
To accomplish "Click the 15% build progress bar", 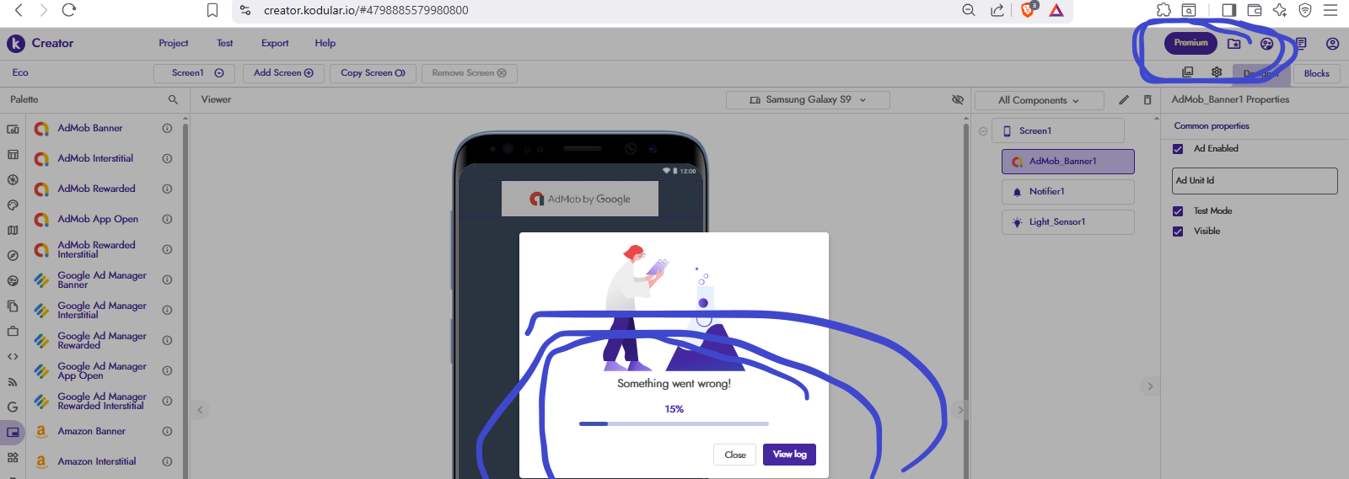I will (674, 423).
